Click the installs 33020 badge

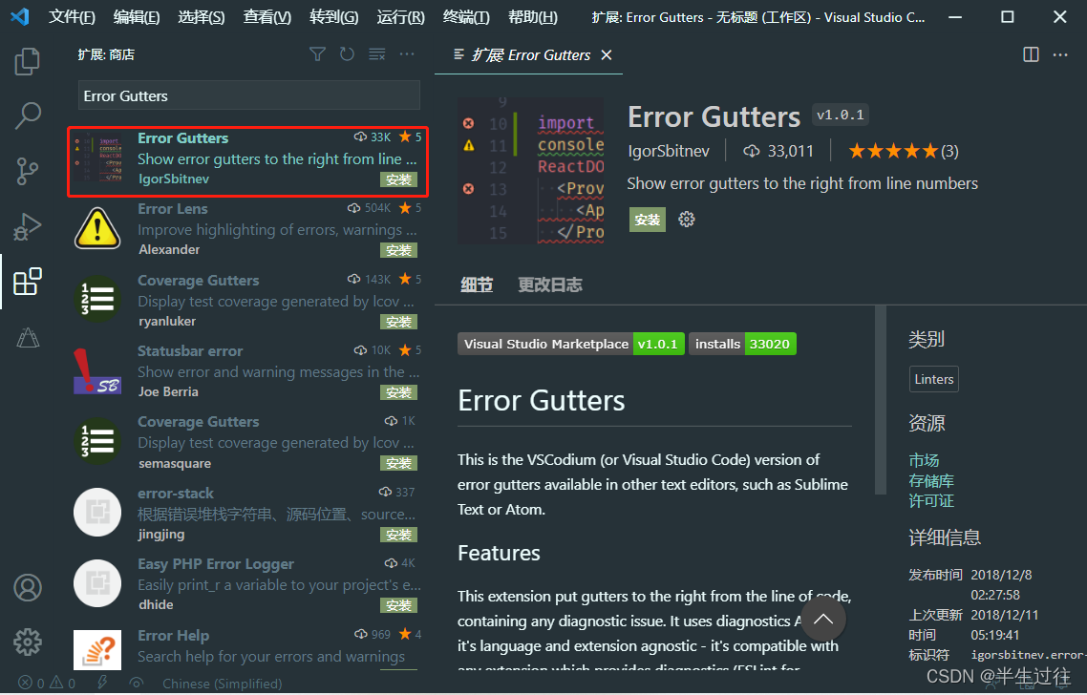742,344
